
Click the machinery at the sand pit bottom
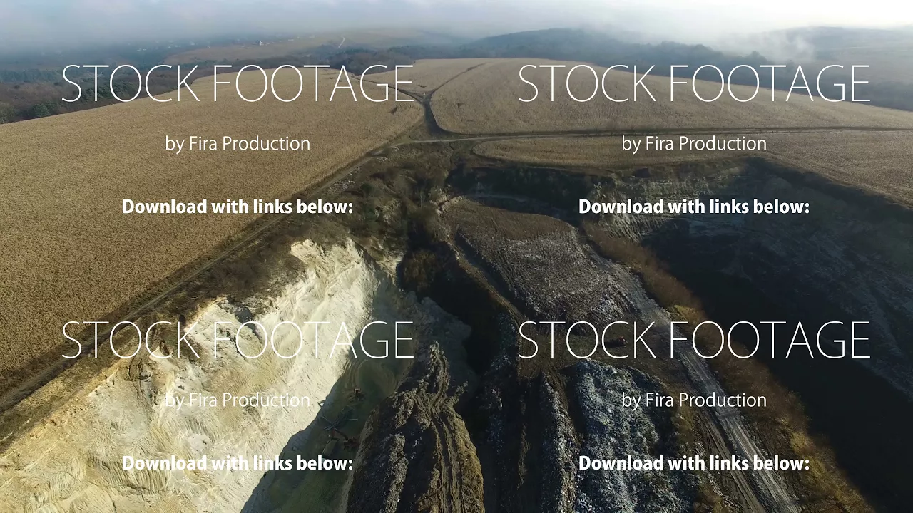pyautogui.click(x=339, y=420)
